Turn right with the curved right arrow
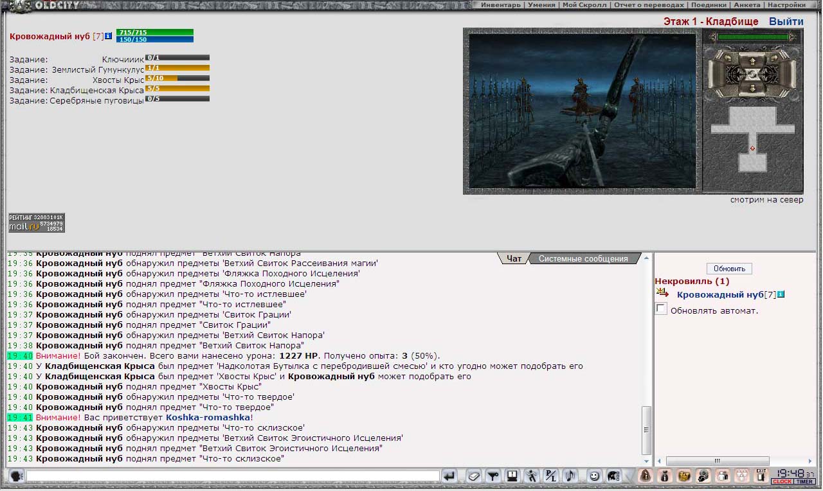The width and height of the screenshot is (823, 491). pyautogui.click(x=775, y=58)
